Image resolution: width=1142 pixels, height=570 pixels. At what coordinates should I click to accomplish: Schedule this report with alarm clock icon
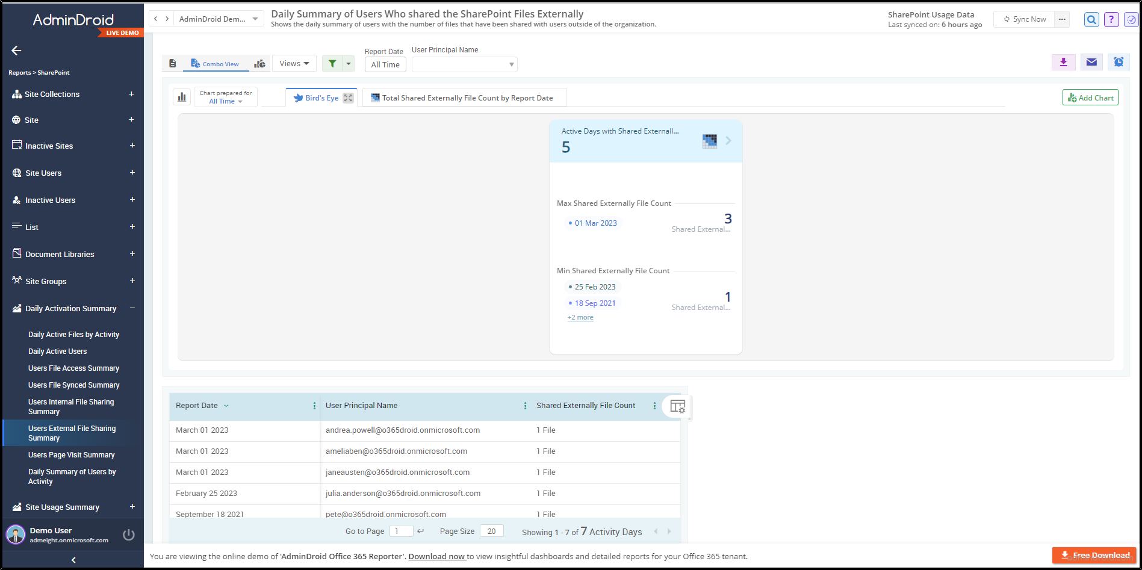point(1119,62)
